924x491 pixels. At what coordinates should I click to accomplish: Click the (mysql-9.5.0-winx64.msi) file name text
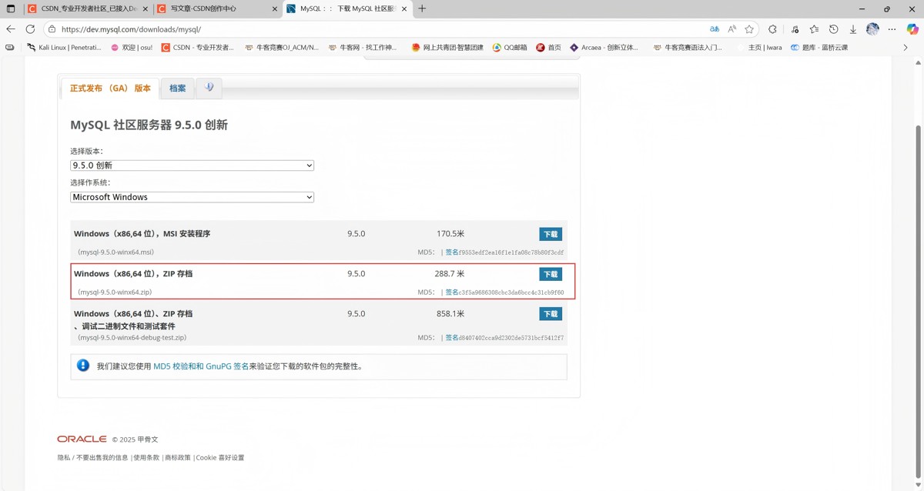point(115,252)
